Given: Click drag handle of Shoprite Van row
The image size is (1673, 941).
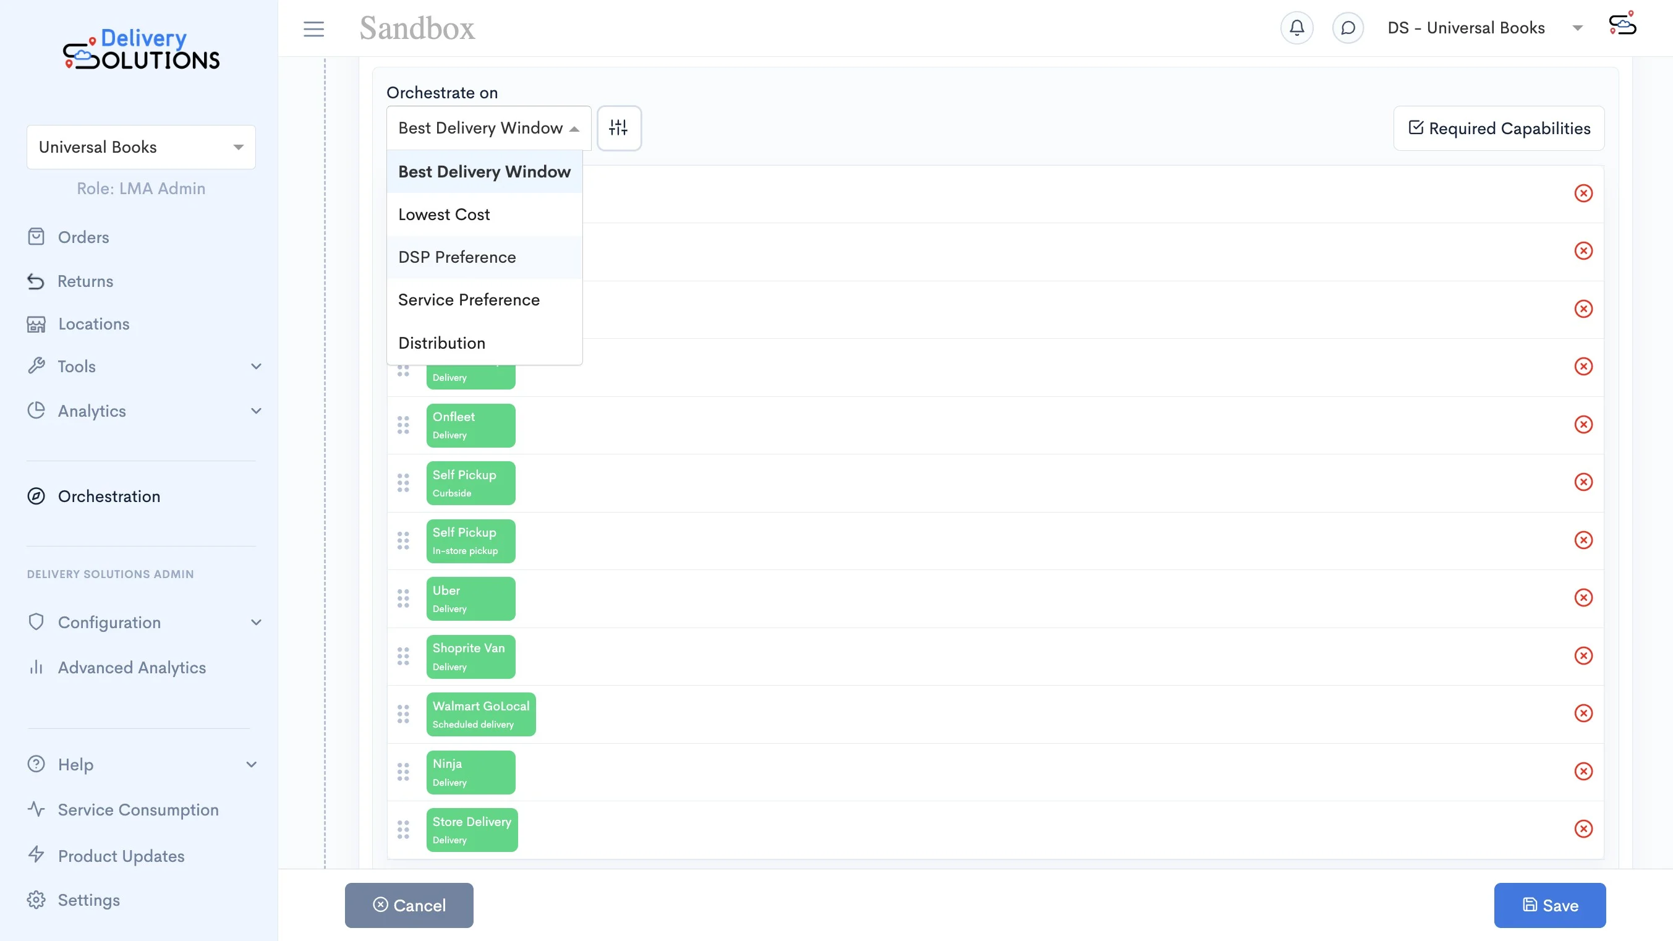Looking at the screenshot, I should pyautogui.click(x=403, y=657).
